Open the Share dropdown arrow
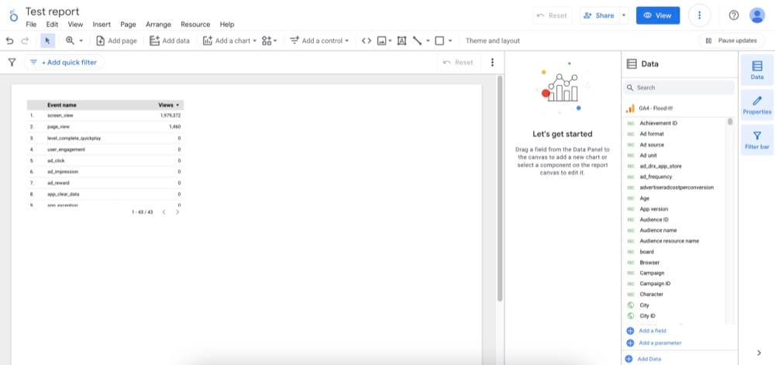Screen dimensions: 775x365 [x=624, y=15]
